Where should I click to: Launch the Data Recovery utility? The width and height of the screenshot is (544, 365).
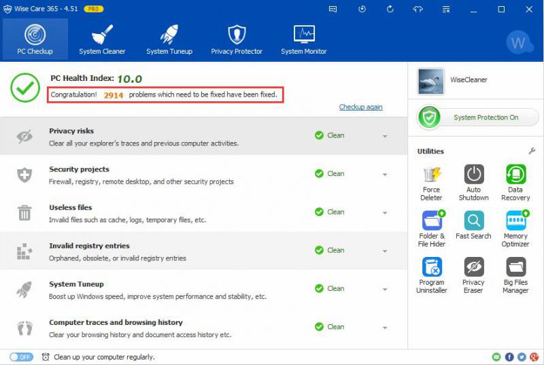click(515, 183)
